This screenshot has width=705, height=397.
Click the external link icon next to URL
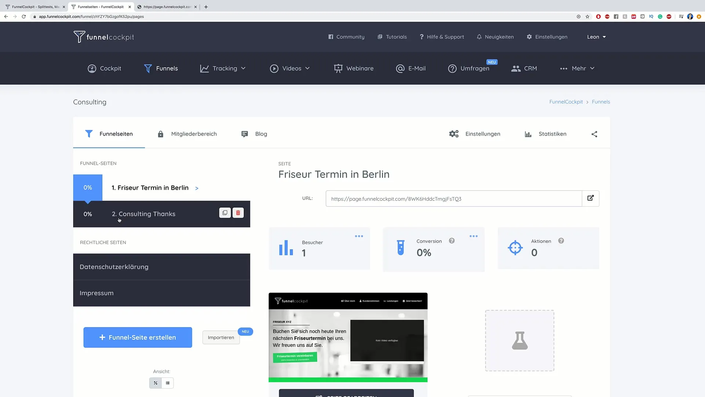click(x=591, y=198)
